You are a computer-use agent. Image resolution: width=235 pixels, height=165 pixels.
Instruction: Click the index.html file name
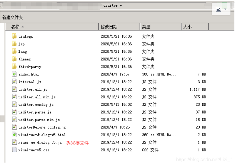pos(29,74)
